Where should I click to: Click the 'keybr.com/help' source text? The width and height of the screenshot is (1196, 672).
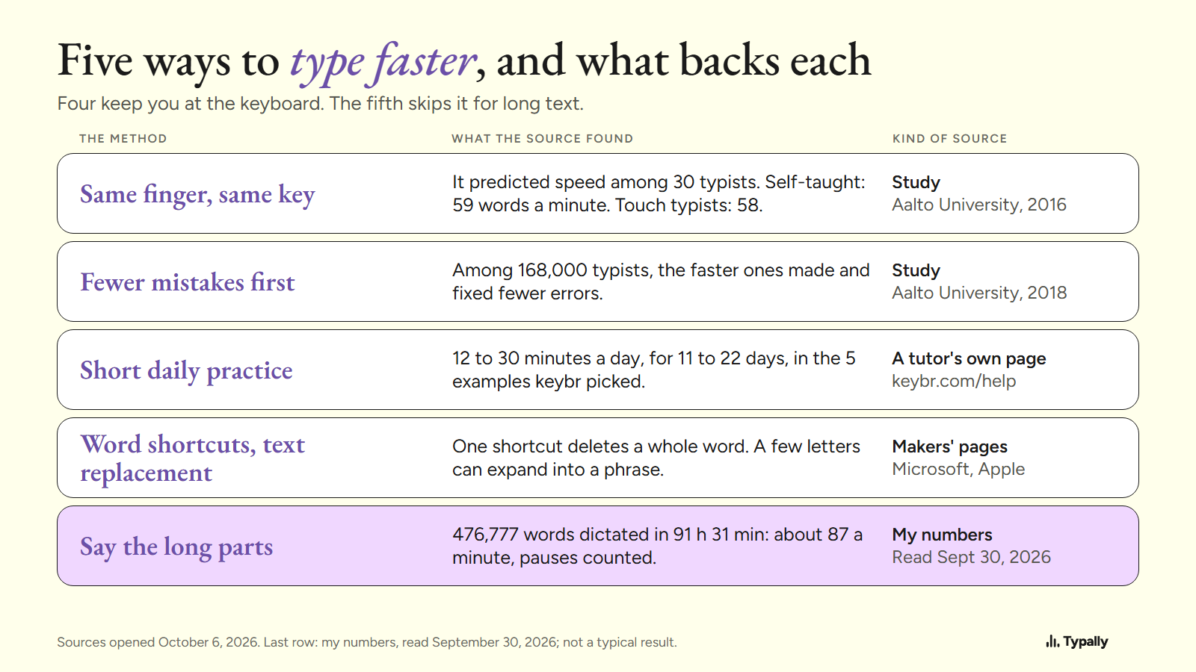click(x=954, y=381)
